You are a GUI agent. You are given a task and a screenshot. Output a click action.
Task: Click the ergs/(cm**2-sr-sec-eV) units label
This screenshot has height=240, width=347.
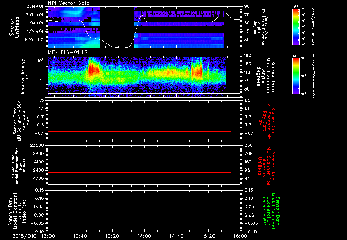[313, 76]
